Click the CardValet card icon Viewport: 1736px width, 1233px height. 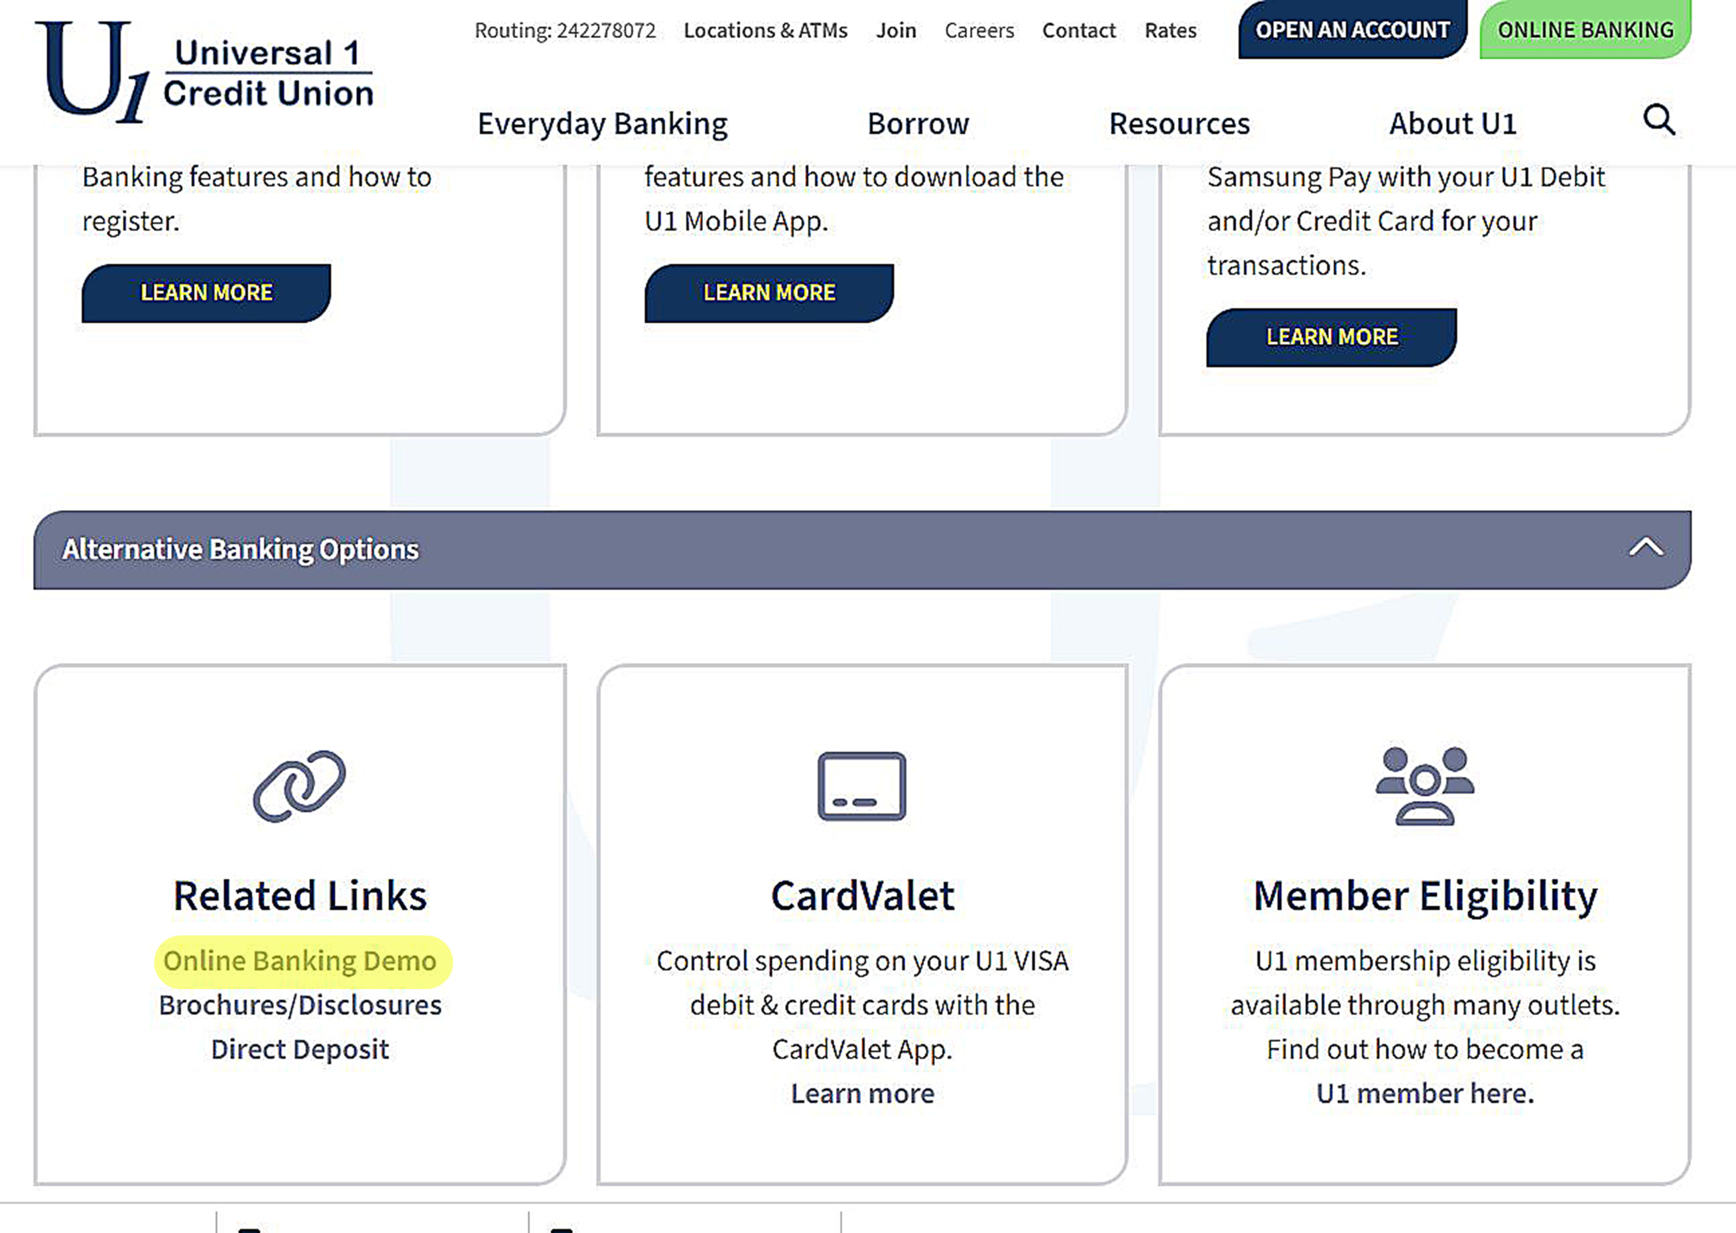point(862,786)
